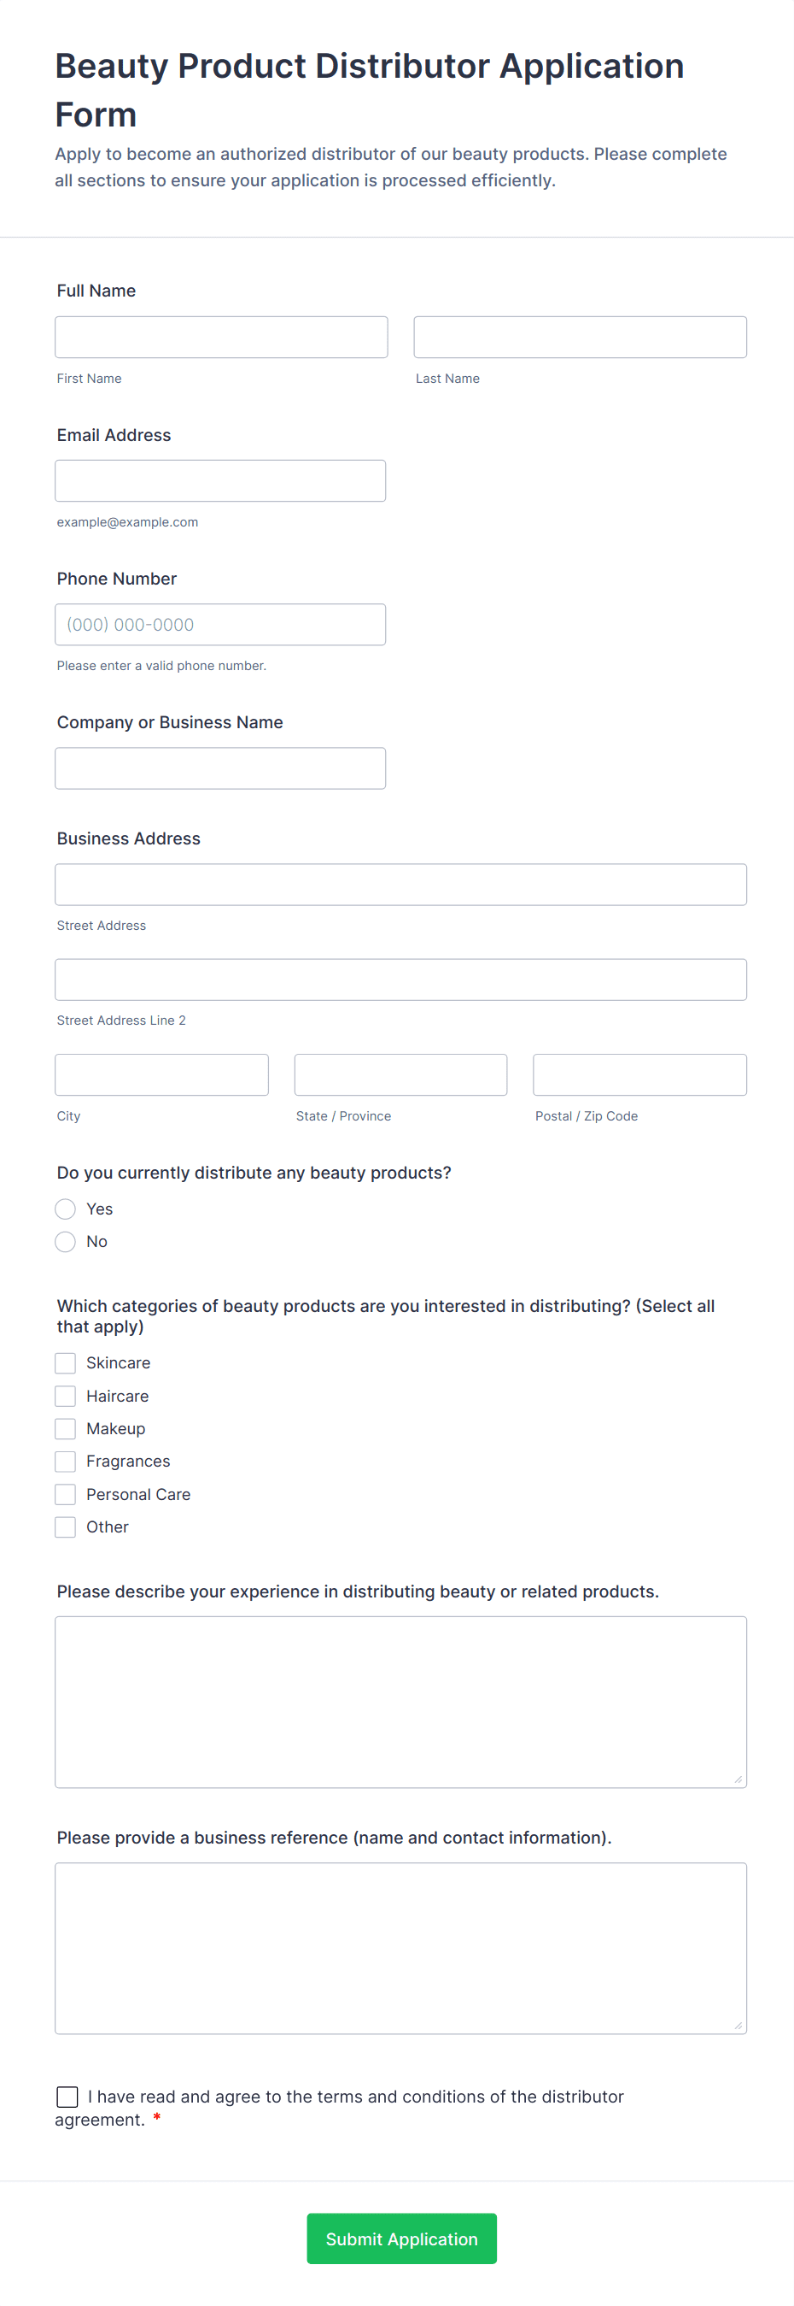Viewport: 794px width, 2306px height.
Task: Focus the City input field
Action: click(x=162, y=1074)
